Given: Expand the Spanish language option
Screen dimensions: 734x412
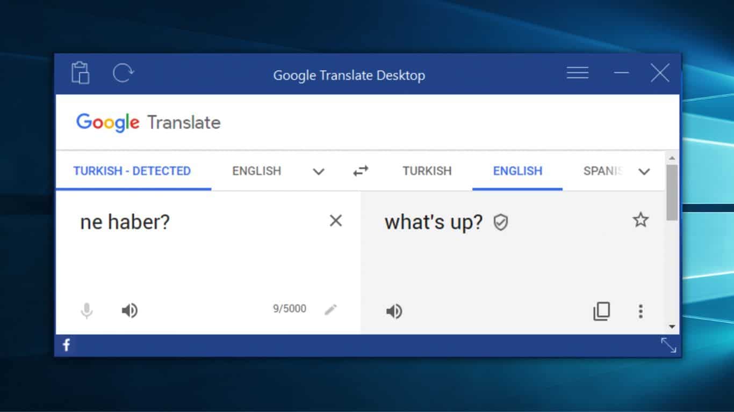Looking at the screenshot, I should click(x=602, y=171).
